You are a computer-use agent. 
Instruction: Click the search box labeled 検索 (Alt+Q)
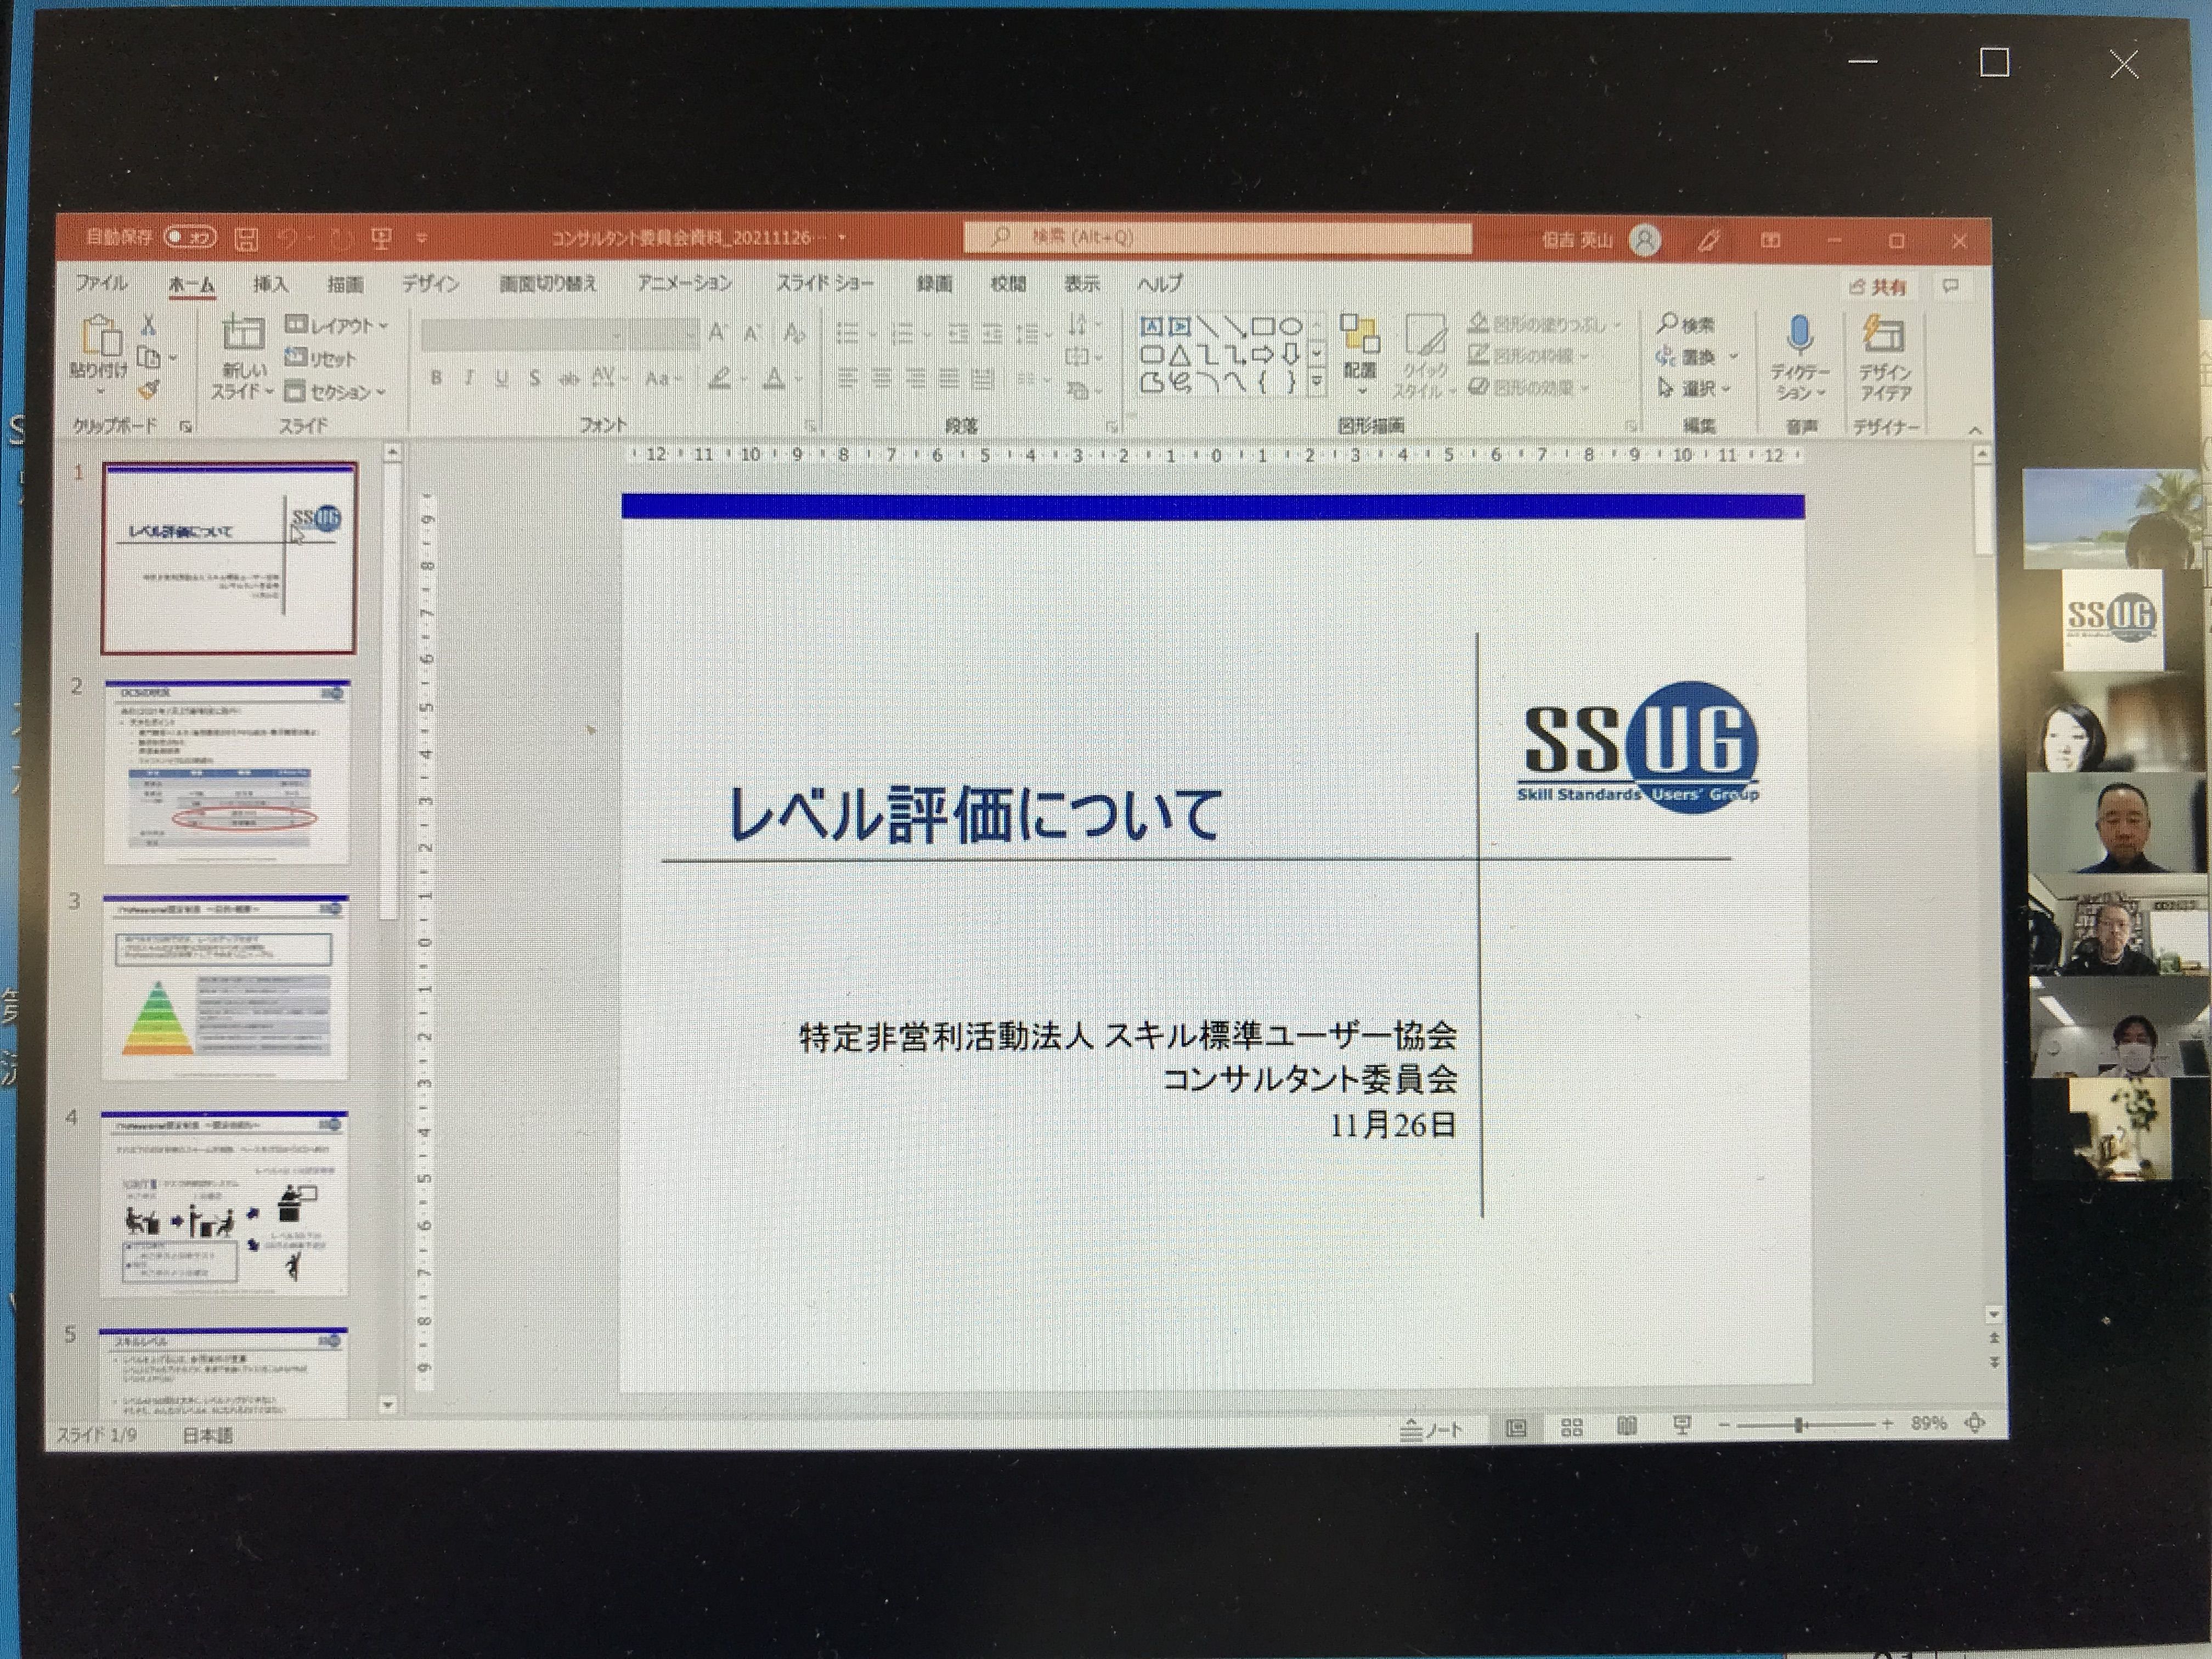(x=1217, y=237)
